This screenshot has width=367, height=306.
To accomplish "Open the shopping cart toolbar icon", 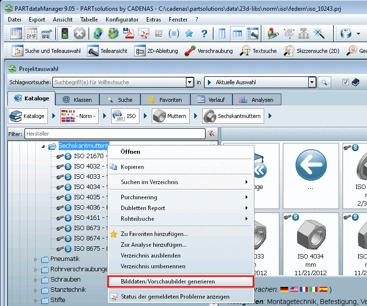I will (46, 34).
